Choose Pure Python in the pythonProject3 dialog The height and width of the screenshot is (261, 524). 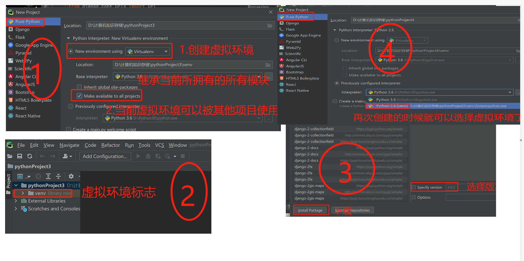click(27, 21)
